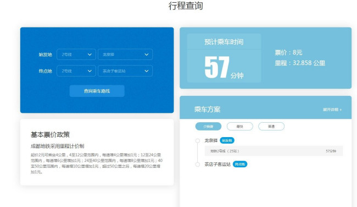Open the 终点地 station dropdown showing 茶店子客运站
Screen dimensions: 357x207
(125, 71)
